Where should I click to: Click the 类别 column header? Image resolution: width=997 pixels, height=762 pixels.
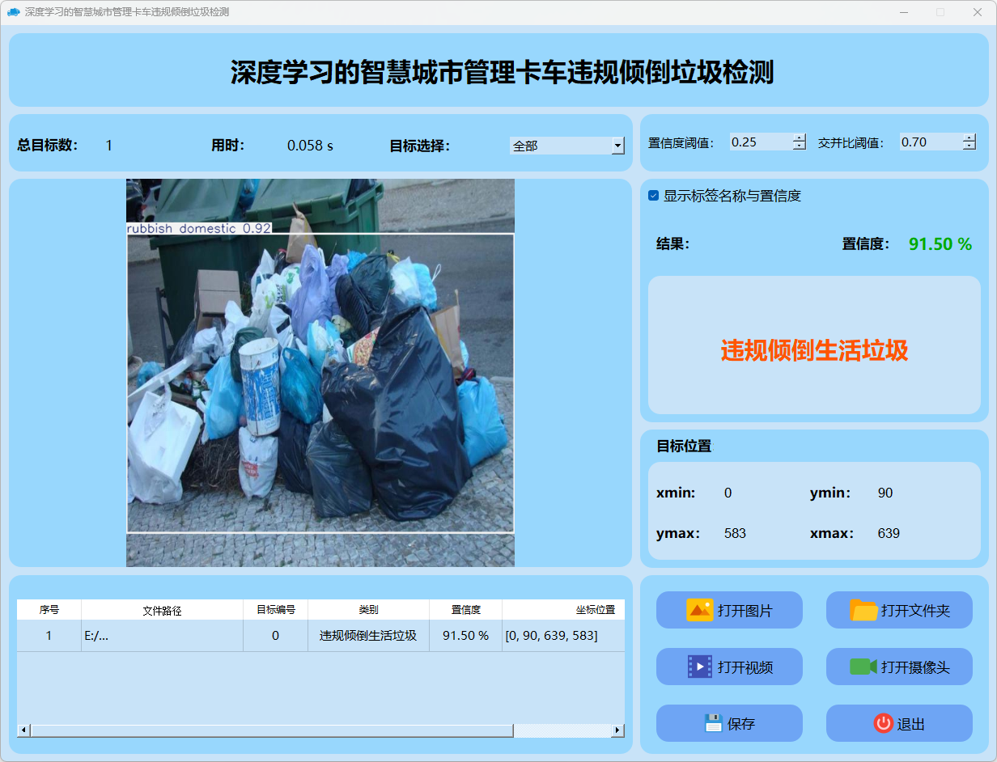[368, 610]
